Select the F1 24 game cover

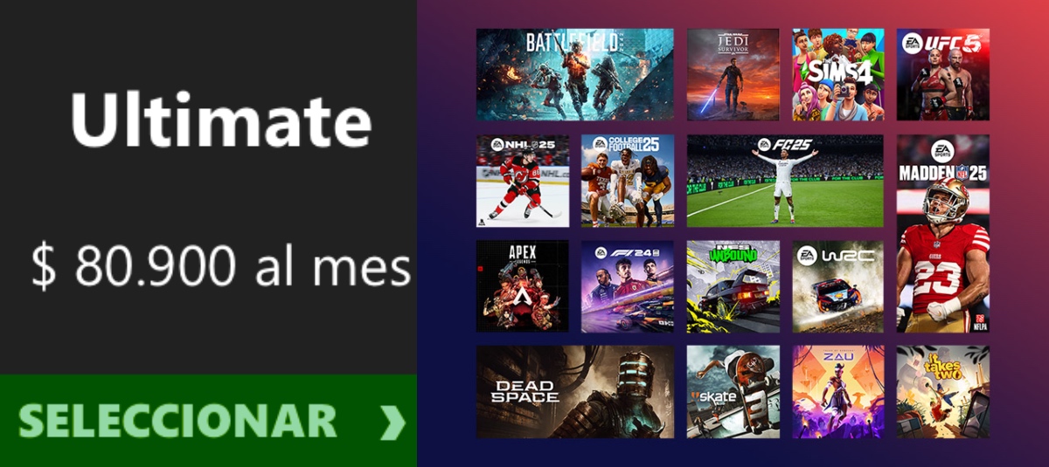pos(628,286)
